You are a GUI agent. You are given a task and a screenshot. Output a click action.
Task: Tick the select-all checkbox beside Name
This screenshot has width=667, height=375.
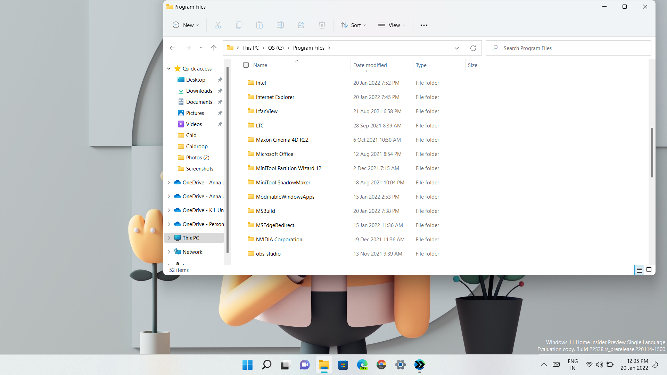coord(246,65)
